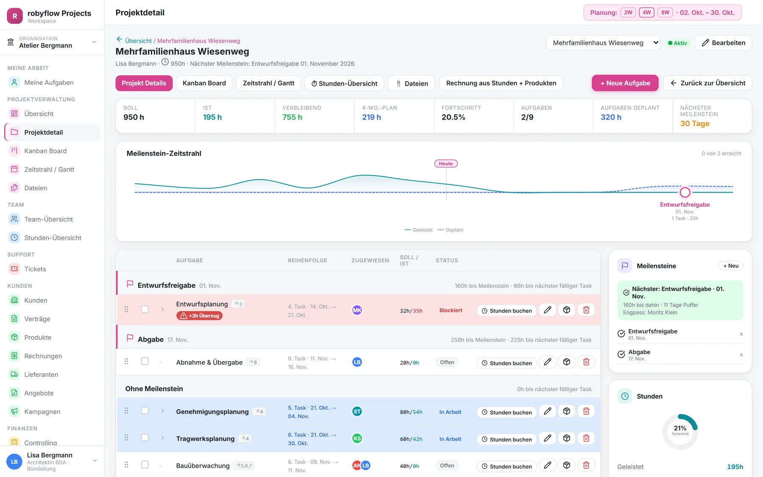Click the + Neue Aufgabe button
Image resolution: width=763 pixels, height=477 pixels.
click(625, 83)
